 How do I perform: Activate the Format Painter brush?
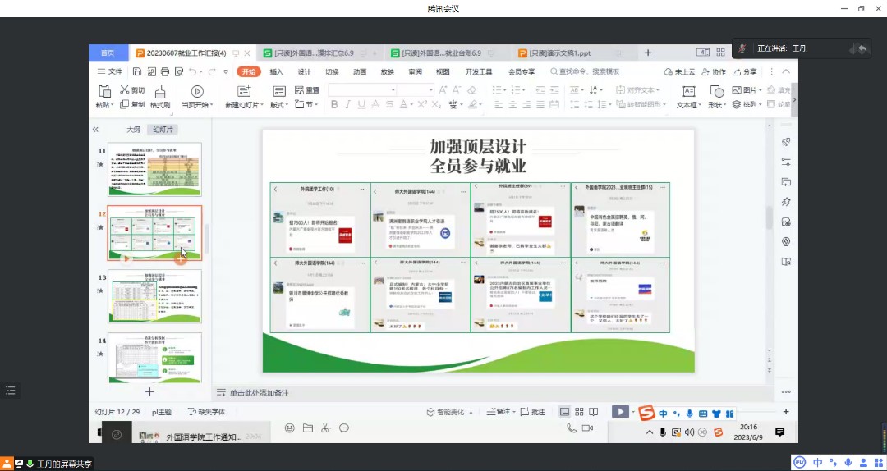point(160,91)
